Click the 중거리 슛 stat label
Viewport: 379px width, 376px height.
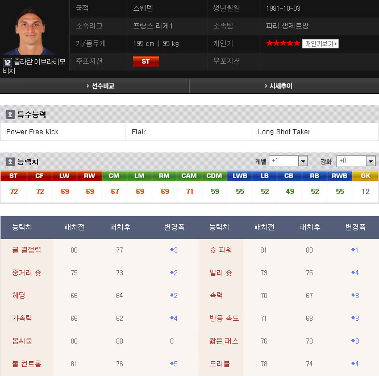click(x=27, y=272)
